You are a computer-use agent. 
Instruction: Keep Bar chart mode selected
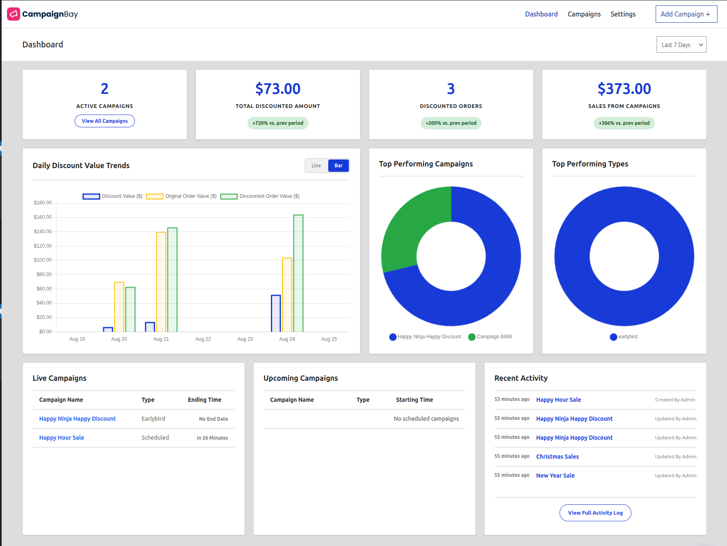(x=338, y=165)
